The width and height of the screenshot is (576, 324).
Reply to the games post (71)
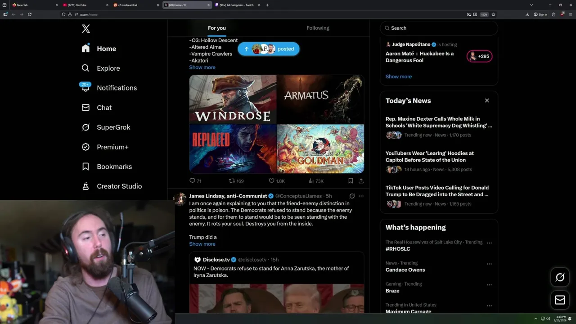point(195,181)
